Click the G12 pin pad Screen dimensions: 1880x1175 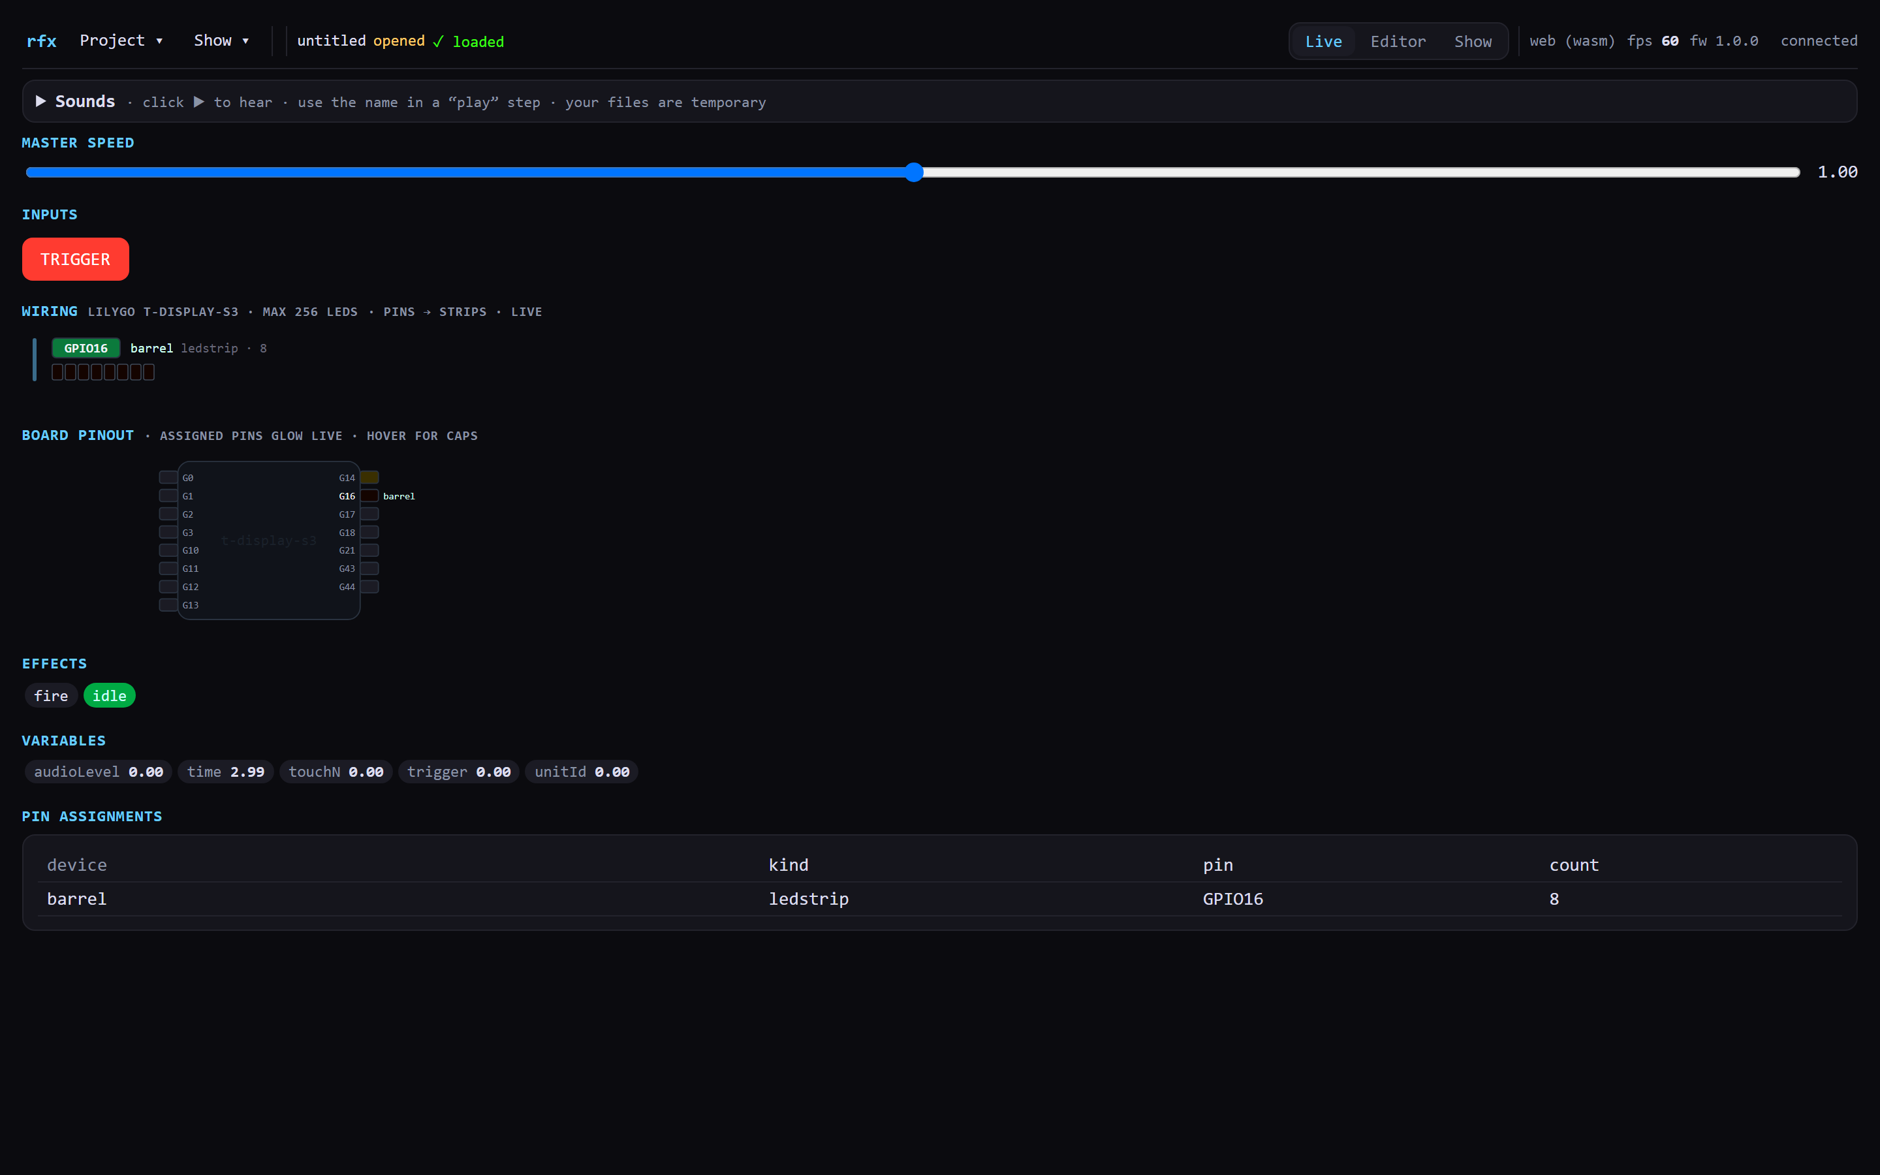[x=168, y=587]
